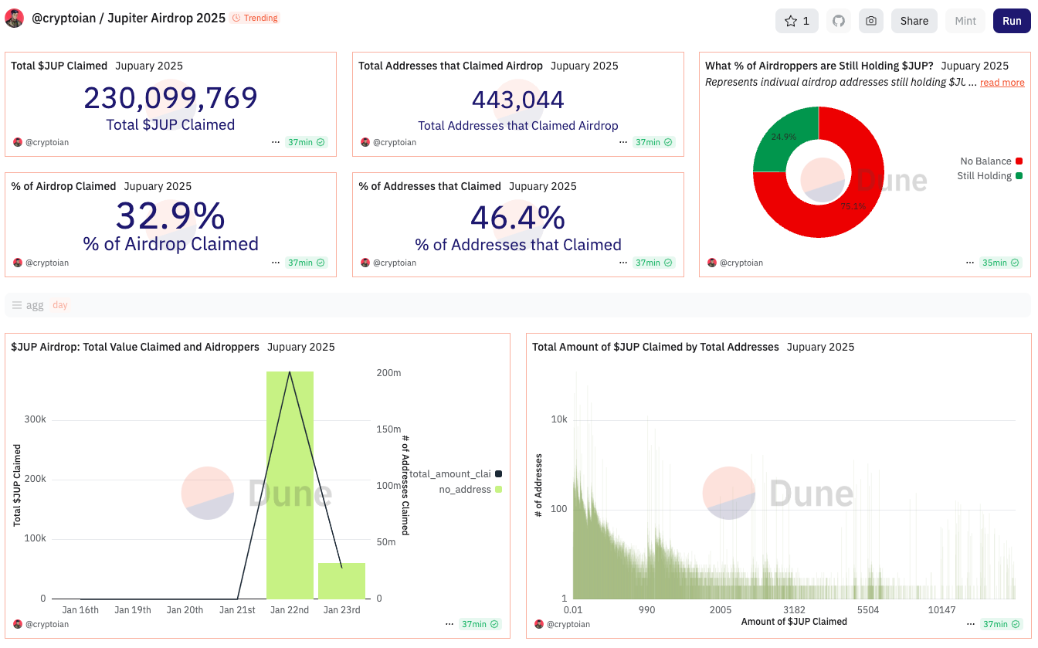The height and width of the screenshot is (648, 1038).
Task: Open more options on % of Airdrop Claimed card
Action: click(x=276, y=263)
